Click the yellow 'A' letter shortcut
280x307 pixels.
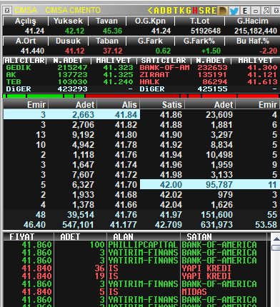pyautogui.click(x=156, y=11)
